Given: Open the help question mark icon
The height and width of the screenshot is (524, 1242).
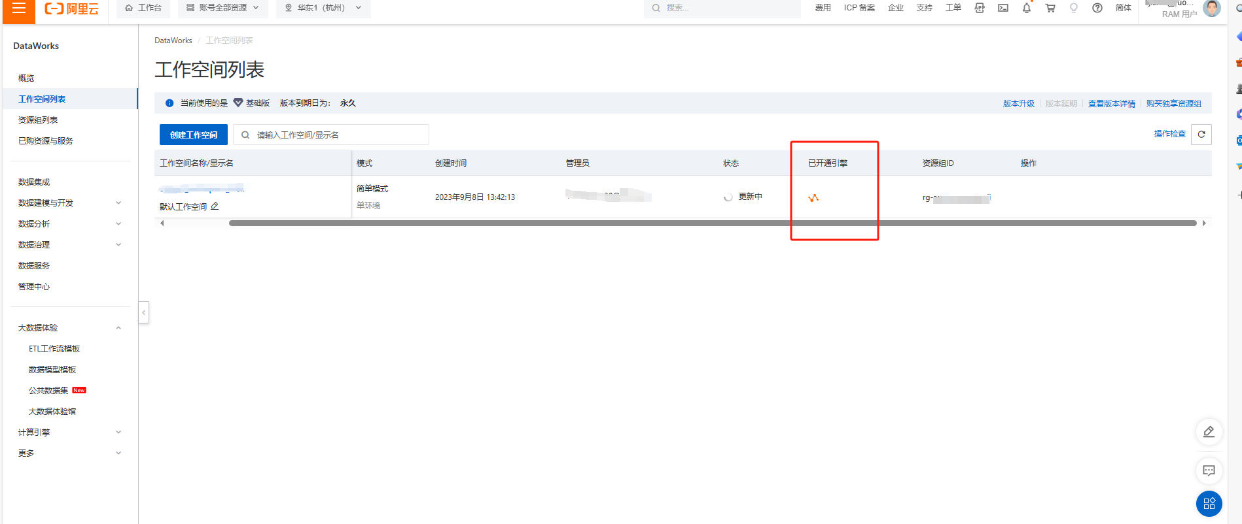Looking at the screenshot, I should (x=1097, y=8).
